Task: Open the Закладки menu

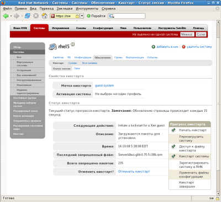Action: [x=65, y=9]
